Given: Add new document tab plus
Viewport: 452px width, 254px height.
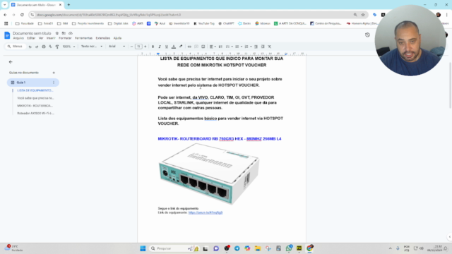Looking at the screenshot, I should 54,73.
